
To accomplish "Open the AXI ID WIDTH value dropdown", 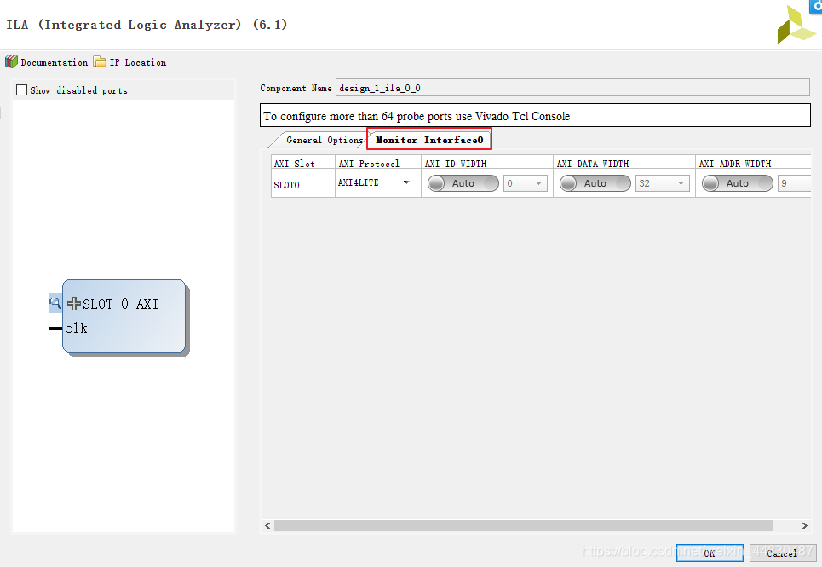I will click(526, 183).
